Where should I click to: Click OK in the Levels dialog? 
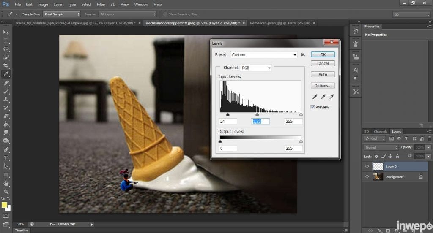point(323,54)
